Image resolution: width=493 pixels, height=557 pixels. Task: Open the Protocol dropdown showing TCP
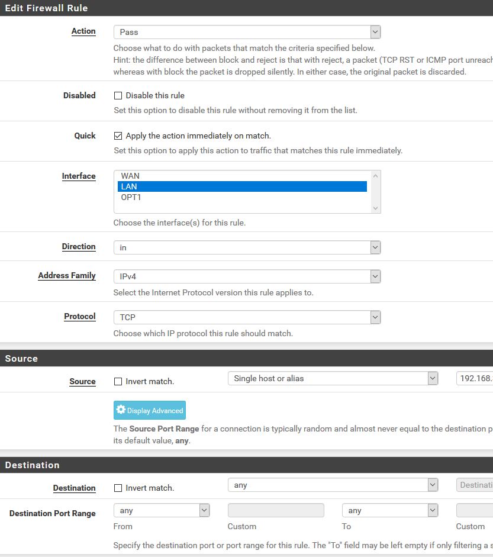pyautogui.click(x=247, y=317)
